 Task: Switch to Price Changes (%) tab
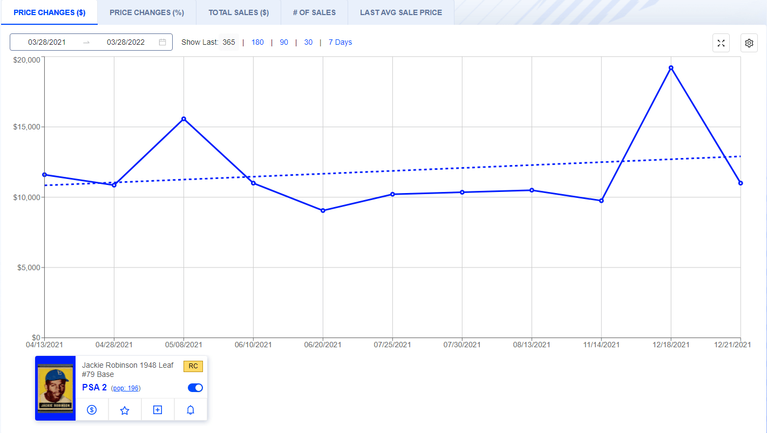(x=147, y=12)
